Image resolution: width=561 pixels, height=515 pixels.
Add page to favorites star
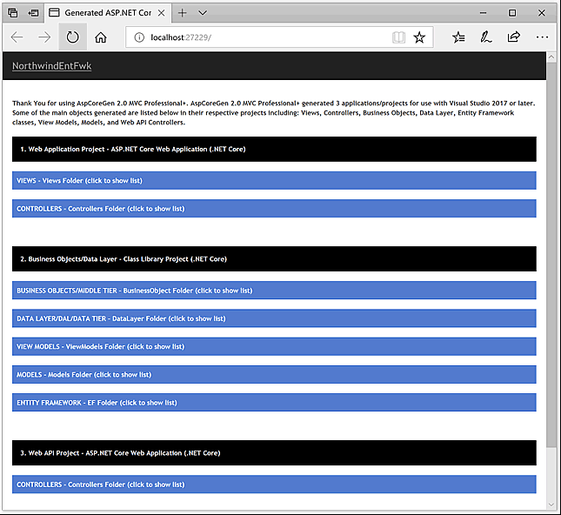tap(419, 37)
